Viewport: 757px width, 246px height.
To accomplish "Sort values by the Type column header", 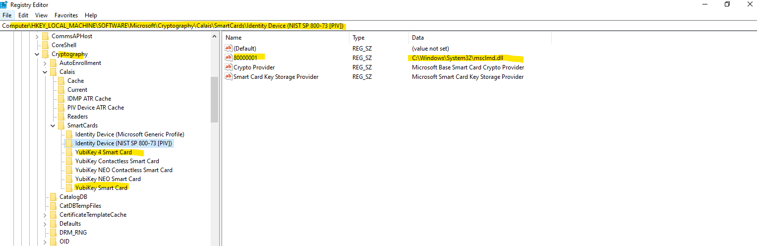I will click(x=379, y=38).
